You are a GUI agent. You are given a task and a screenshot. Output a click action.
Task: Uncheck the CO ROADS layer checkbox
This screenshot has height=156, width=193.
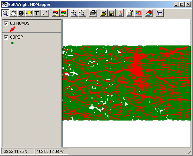pyautogui.click(x=6, y=23)
